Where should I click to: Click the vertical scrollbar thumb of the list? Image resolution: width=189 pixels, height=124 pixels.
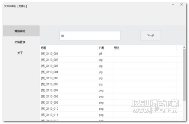pyautogui.click(x=184, y=79)
